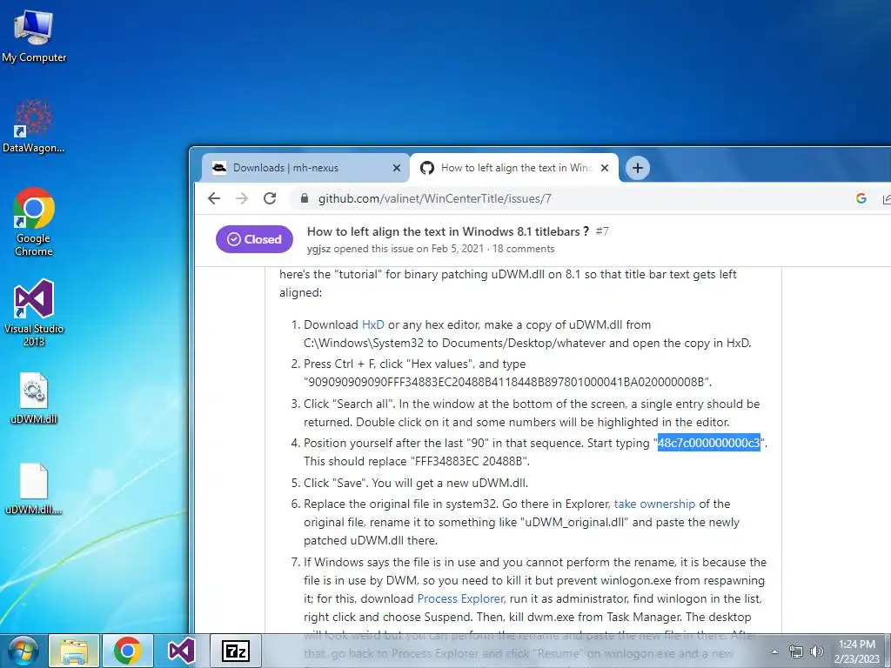This screenshot has height=668, width=891.
Task: Open the volume speaker tray icon
Action: tap(817, 652)
